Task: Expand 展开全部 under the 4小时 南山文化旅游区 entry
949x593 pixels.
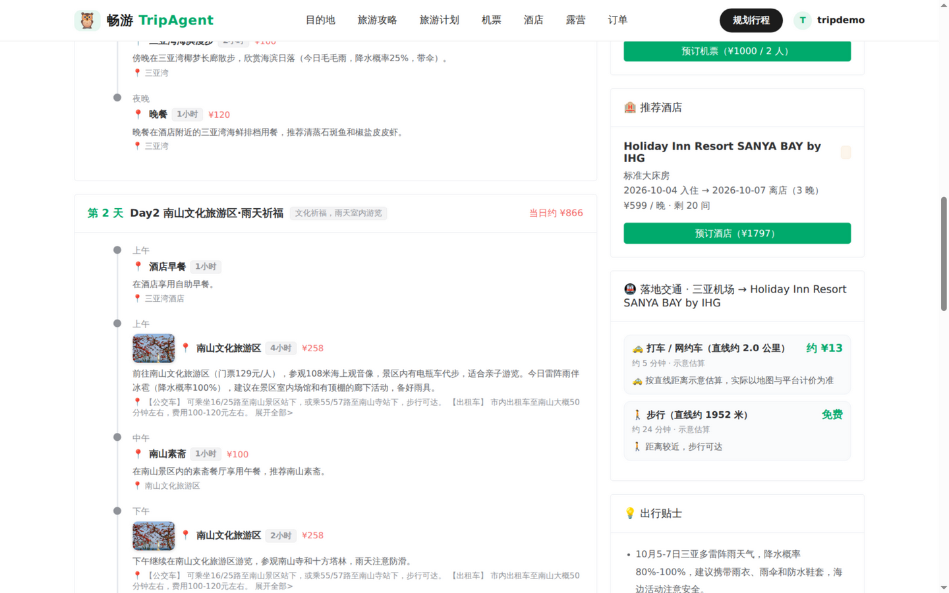Action: 273,413
